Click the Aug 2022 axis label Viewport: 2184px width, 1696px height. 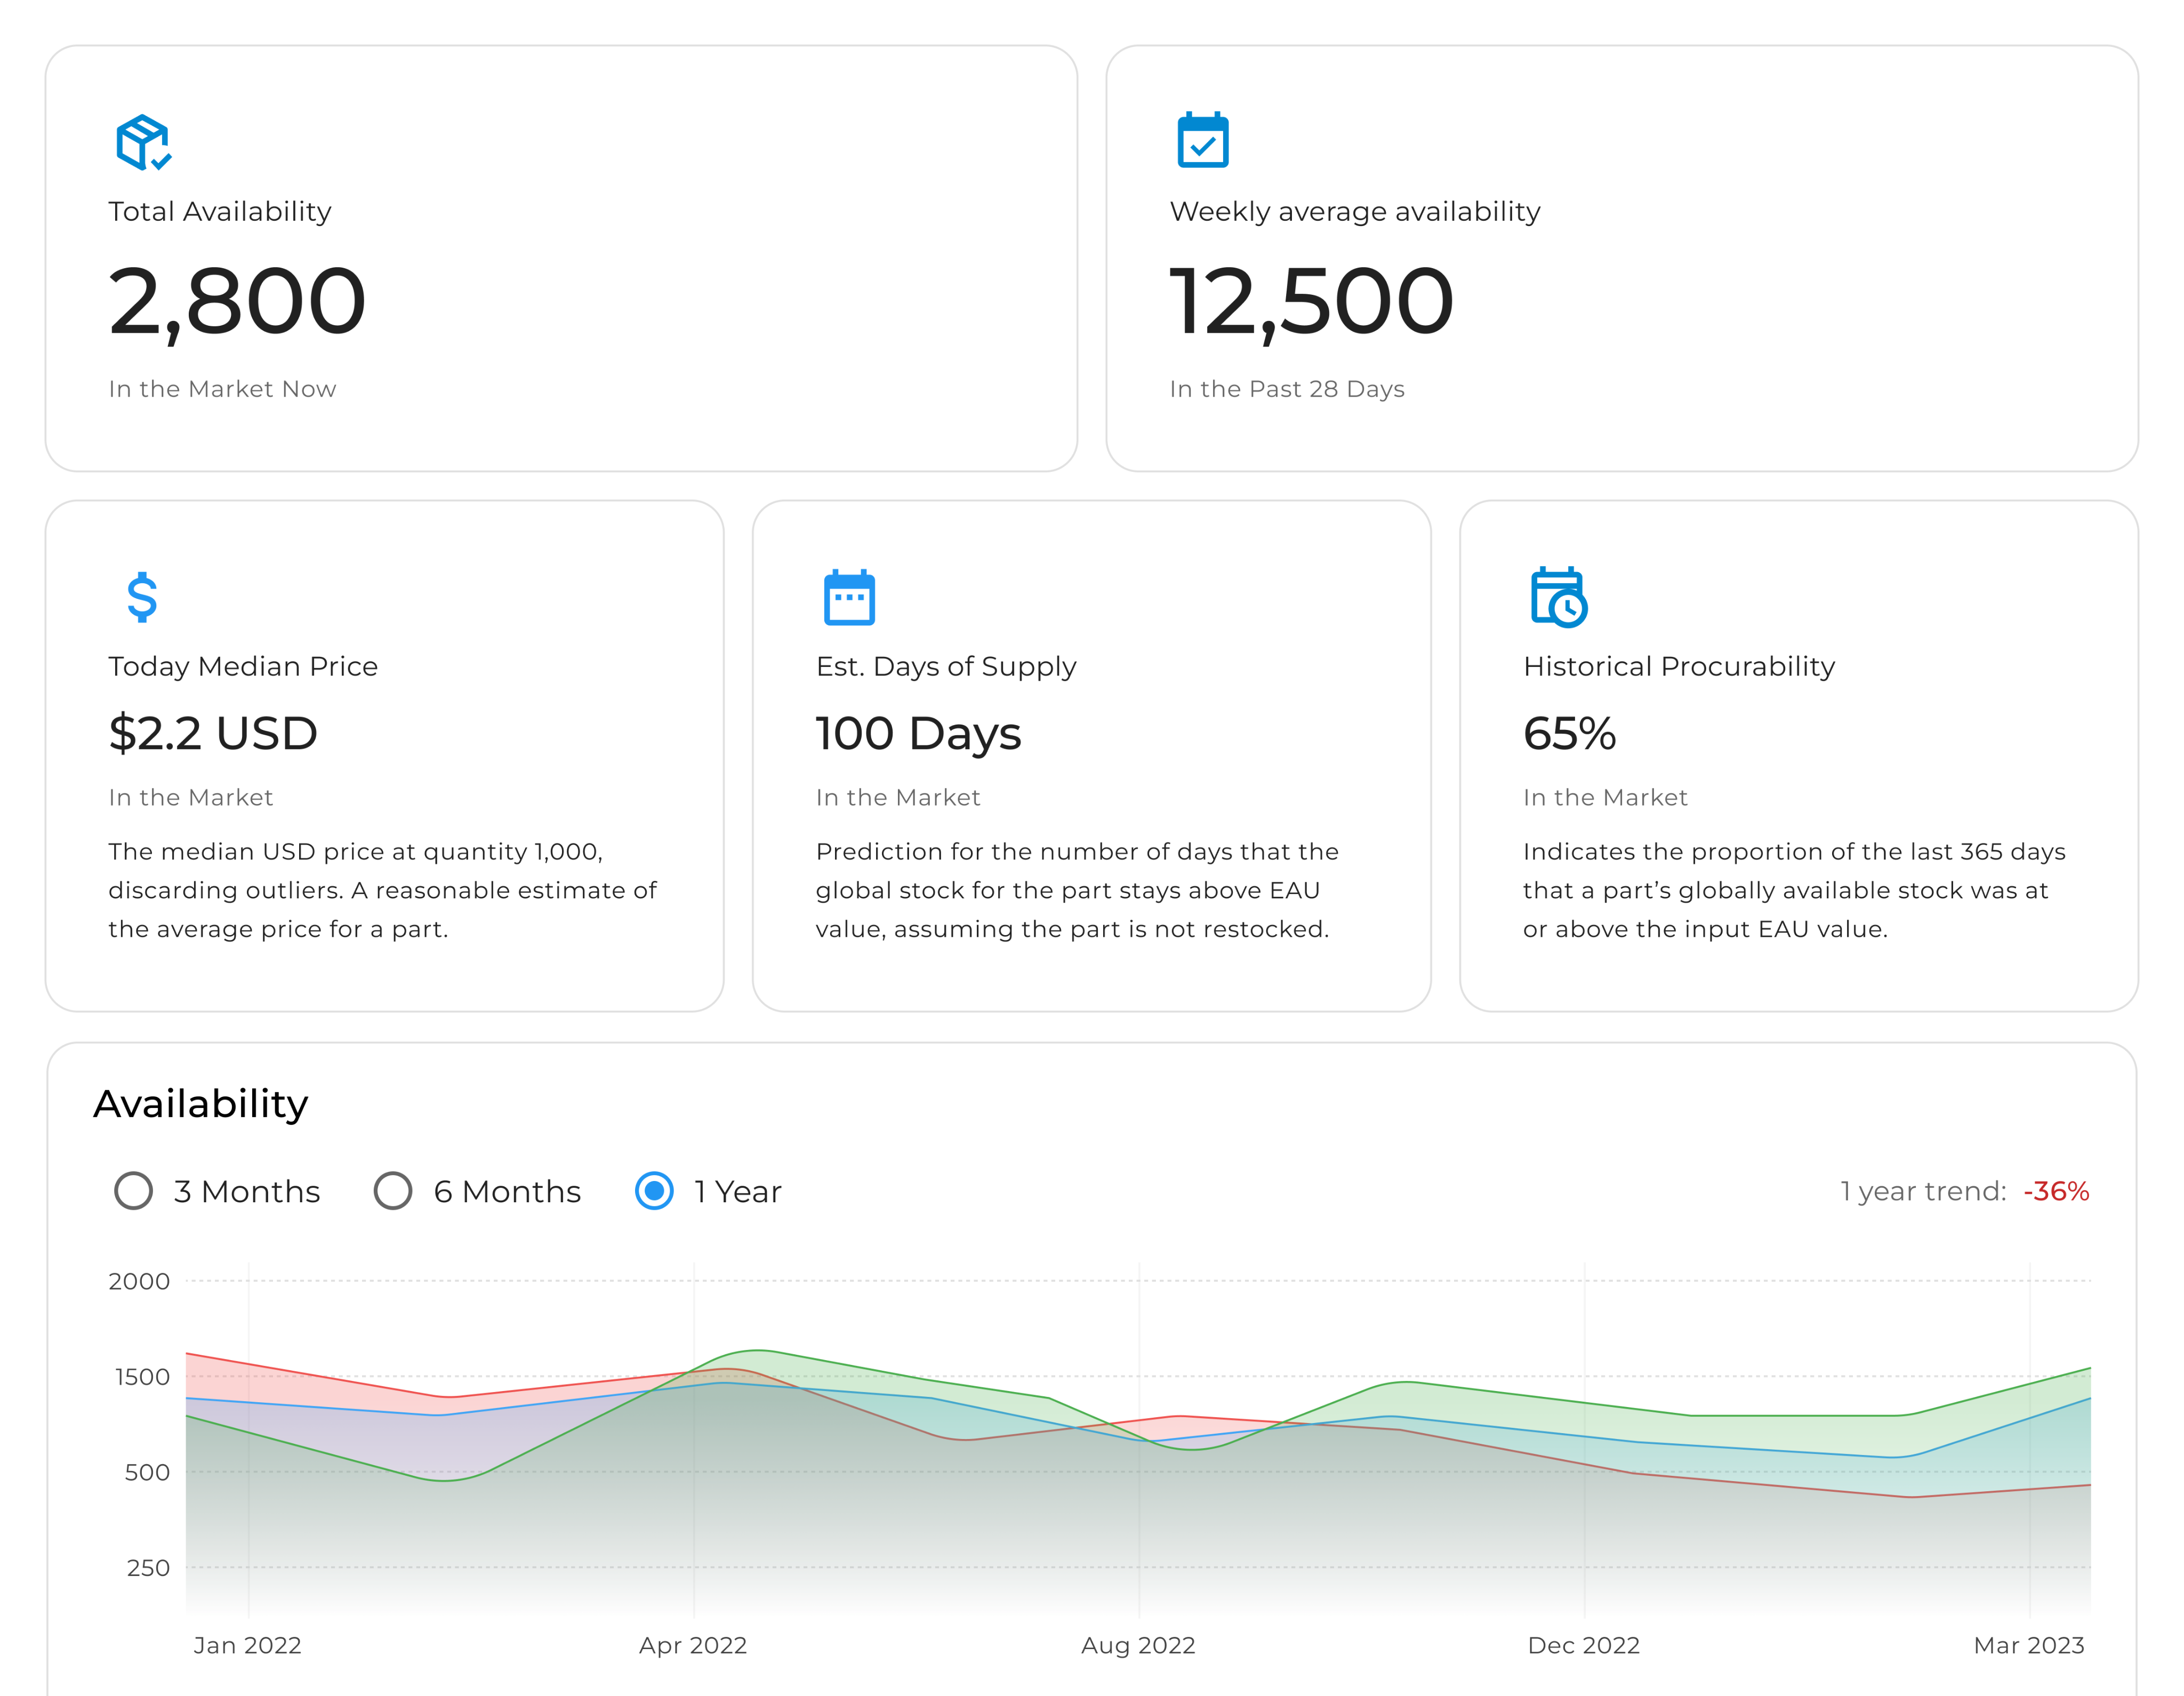[x=1138, y=1645]
